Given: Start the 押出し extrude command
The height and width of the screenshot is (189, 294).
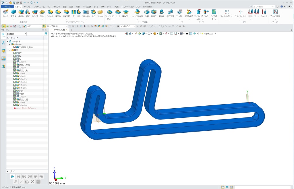Looking at the screenshot, I should (21, 14).
